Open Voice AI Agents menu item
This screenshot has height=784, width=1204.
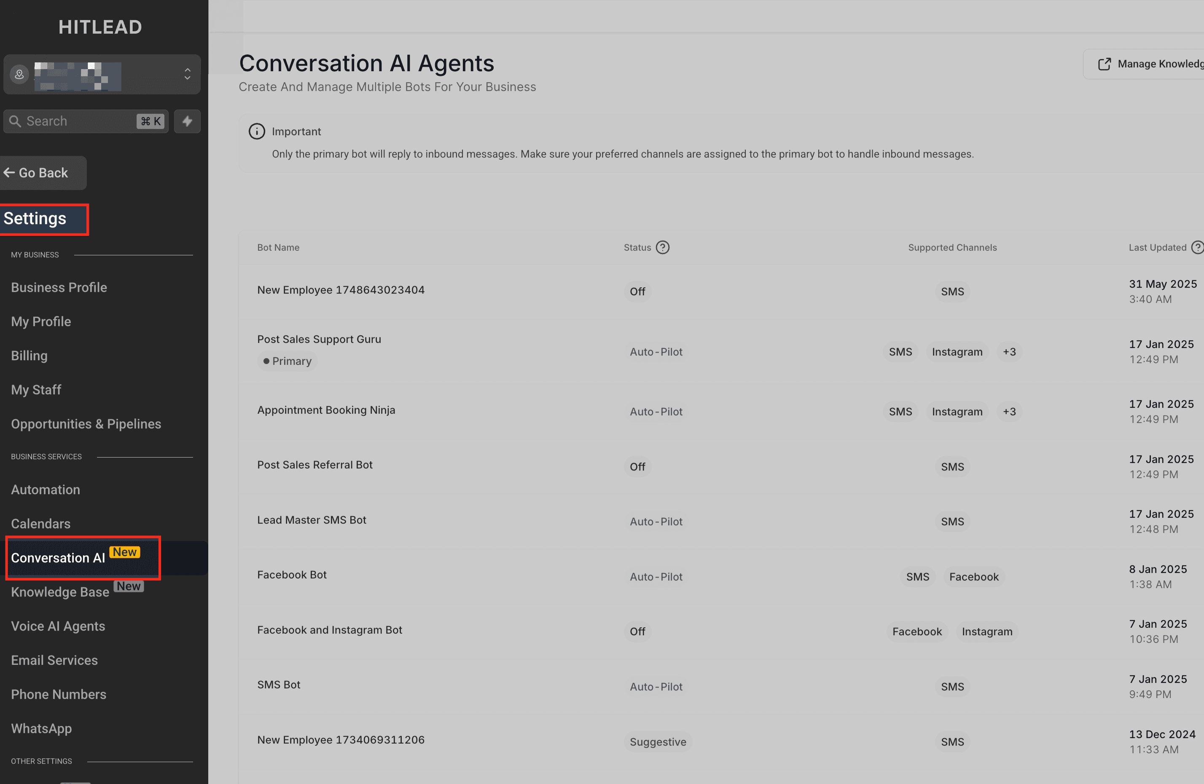(x=58, y=626)
